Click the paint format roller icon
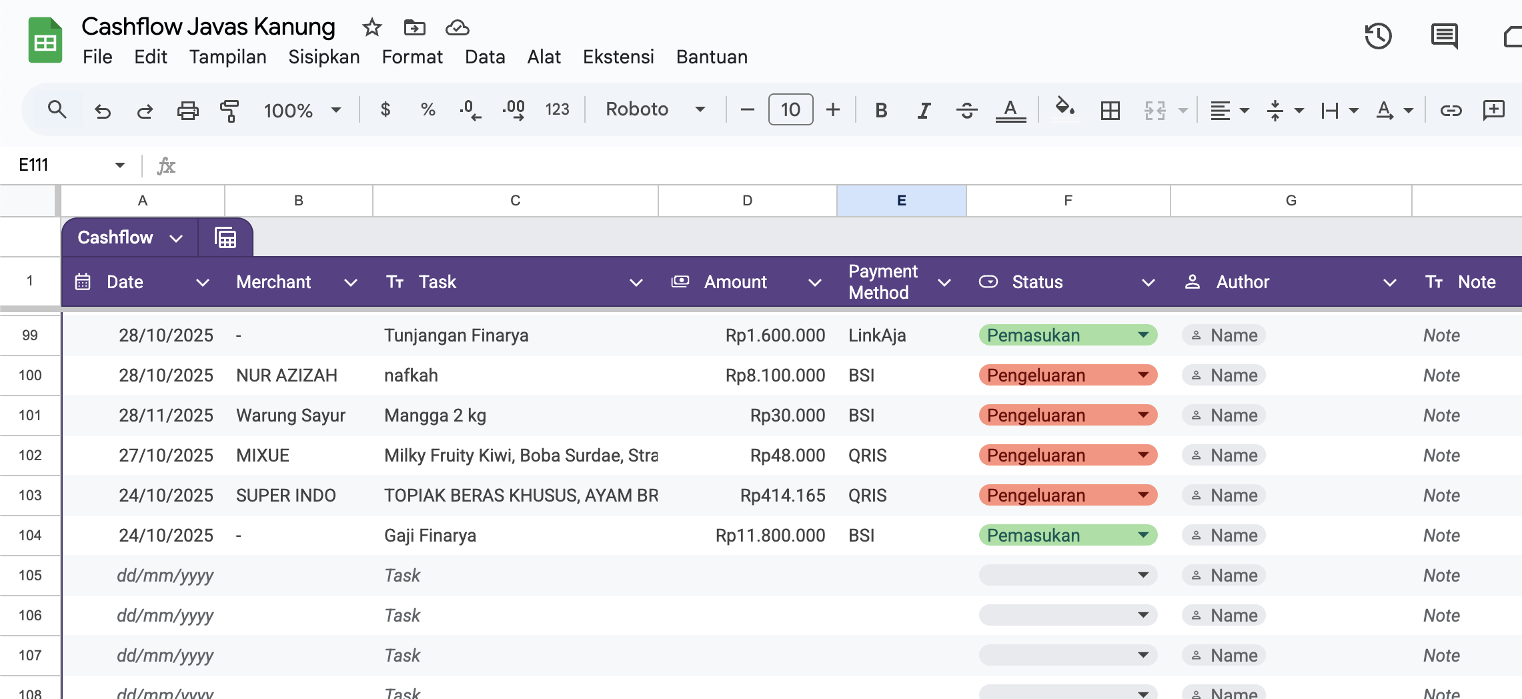 [x=229, y=110]
